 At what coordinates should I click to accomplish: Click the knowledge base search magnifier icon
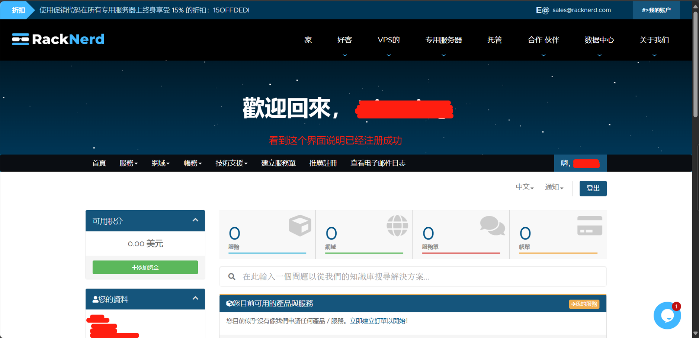232,277
